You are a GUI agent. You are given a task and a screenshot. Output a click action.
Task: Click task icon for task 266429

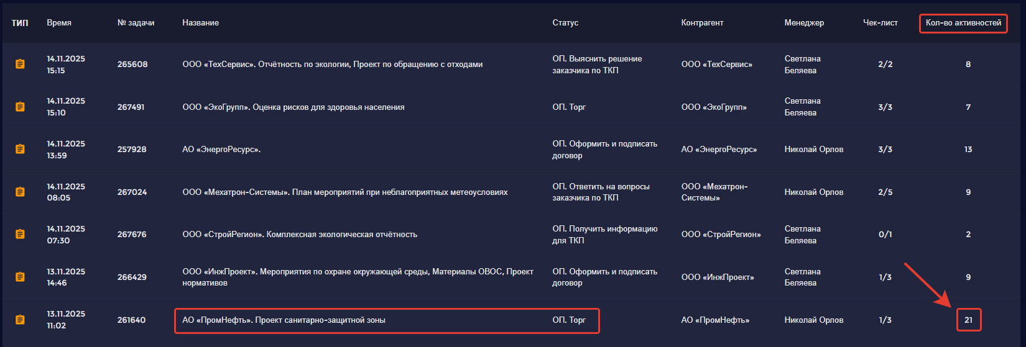click(x=20, y=277)
